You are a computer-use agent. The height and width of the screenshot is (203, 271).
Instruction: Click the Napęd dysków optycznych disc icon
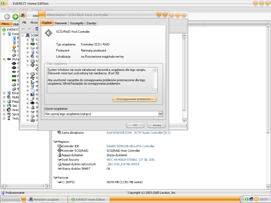[60, 164]
